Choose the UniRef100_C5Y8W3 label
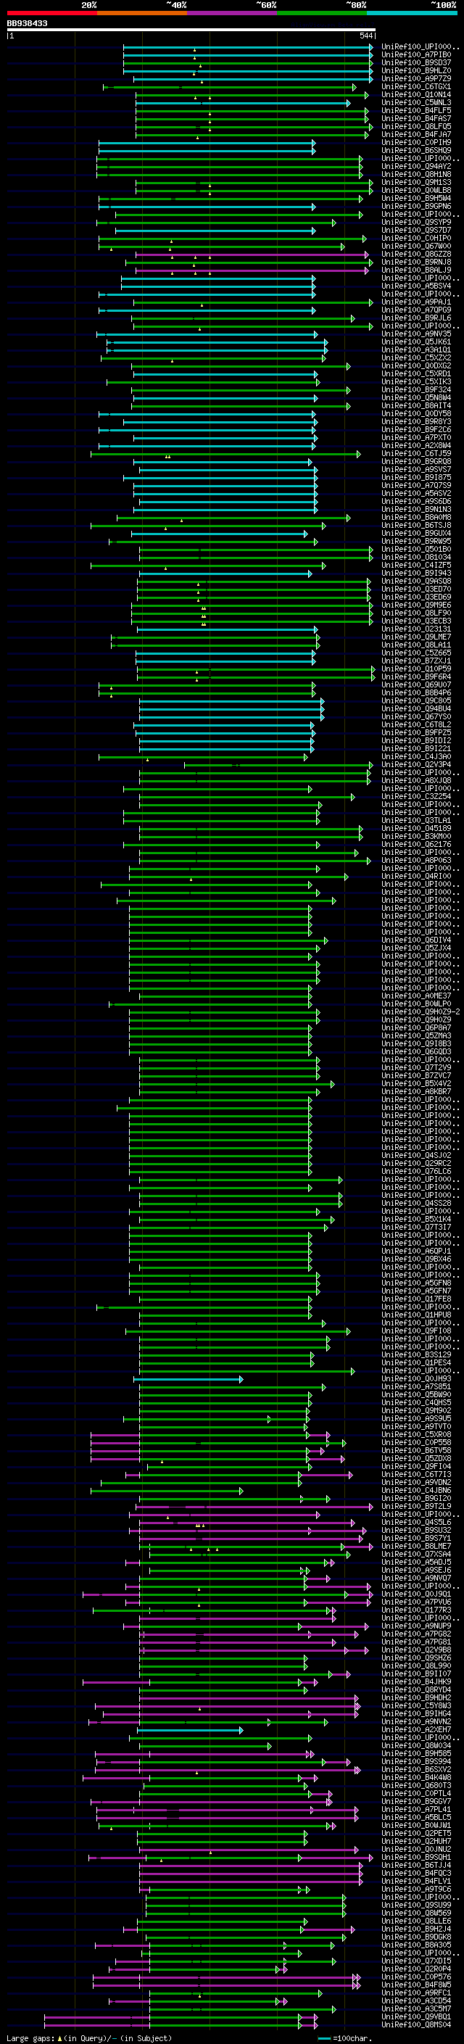The height and width of the screenshot is (2044, 464). coord(416,1705)
